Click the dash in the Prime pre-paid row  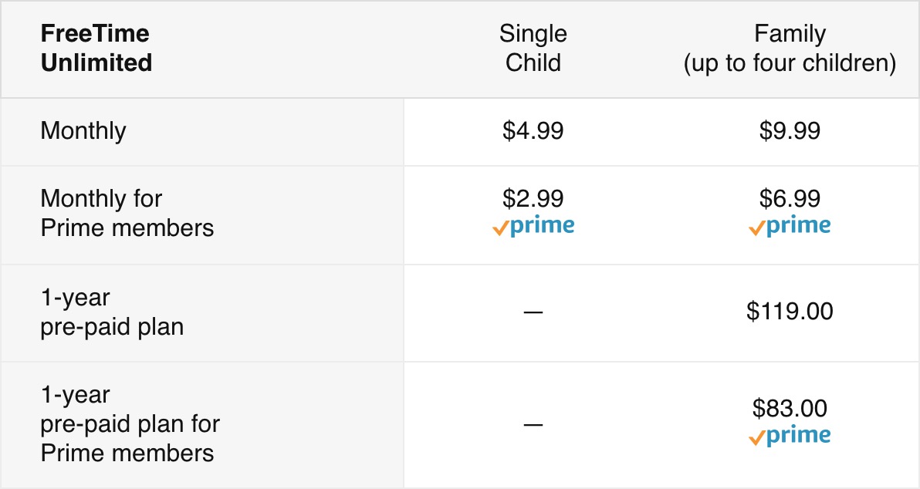tap(533, 424)
